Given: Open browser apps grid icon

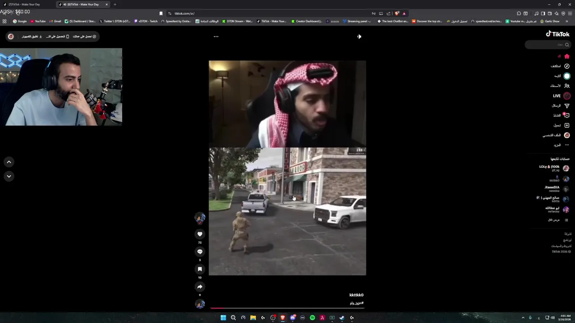Looking at the screenshot, I should [x=4, y=21].
